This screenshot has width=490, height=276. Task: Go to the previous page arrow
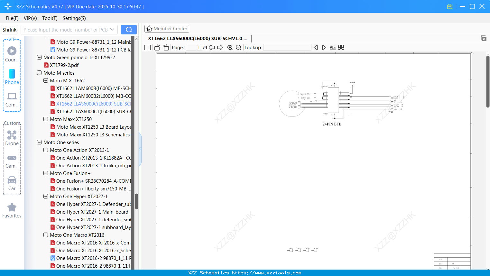[212, 48]
